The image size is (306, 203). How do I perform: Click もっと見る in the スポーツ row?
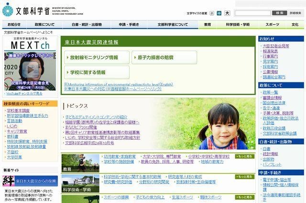tap(245, 197)
